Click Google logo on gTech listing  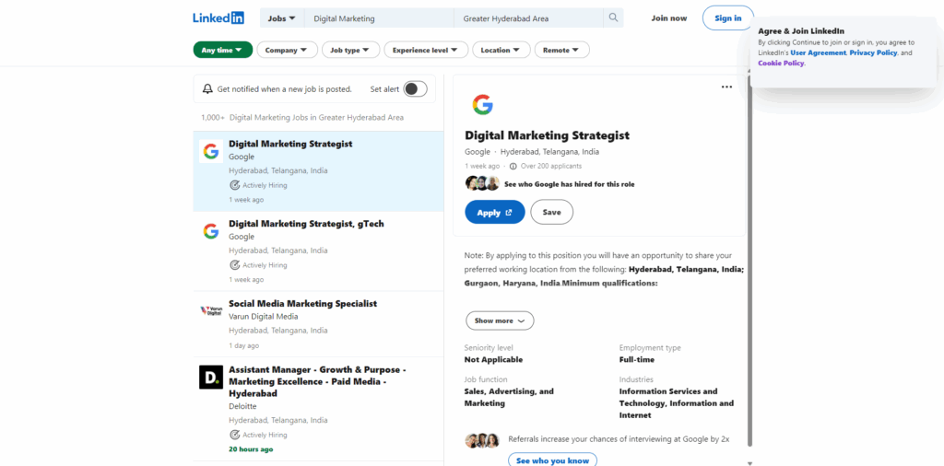point(211,231)
